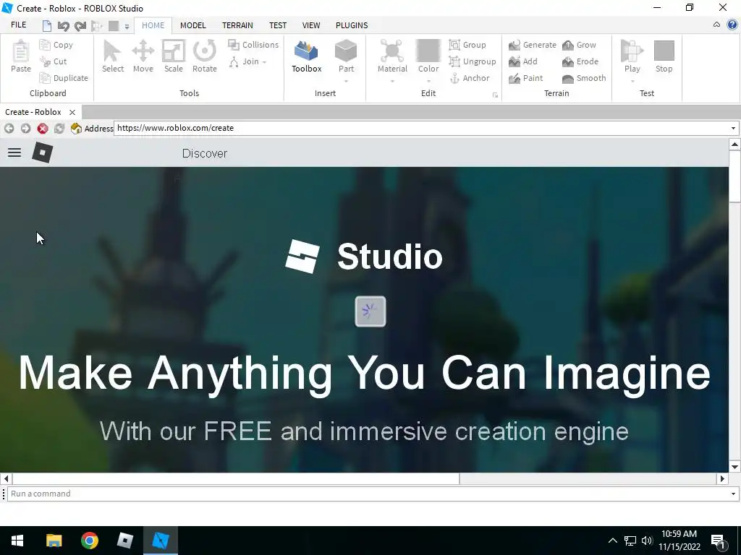
Task: Open the hamburger menu on the webpage
Action: (14, 152)
